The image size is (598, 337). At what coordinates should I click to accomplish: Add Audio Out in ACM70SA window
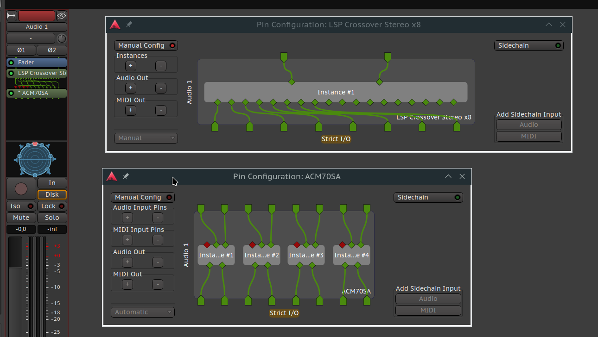(x=127, y=262)
